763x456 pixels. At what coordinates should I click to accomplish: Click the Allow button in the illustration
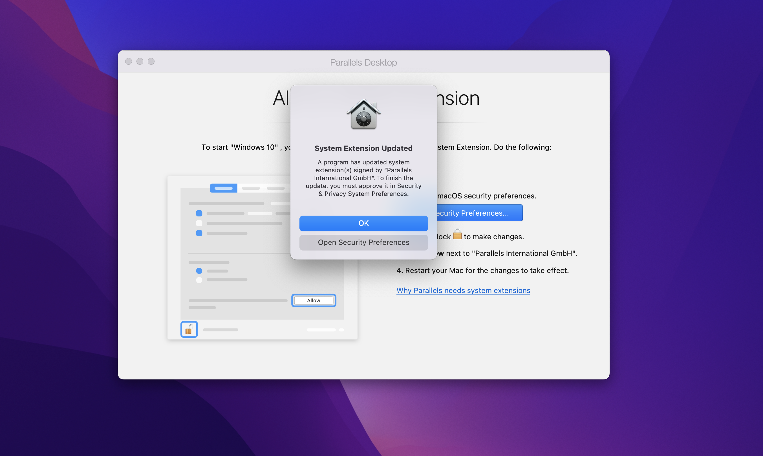[314, 301]
